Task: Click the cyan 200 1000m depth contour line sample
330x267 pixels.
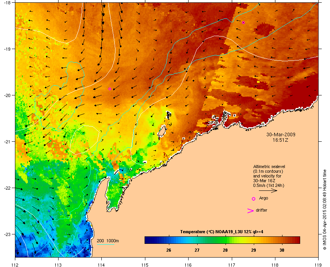Action: point(105,245)
